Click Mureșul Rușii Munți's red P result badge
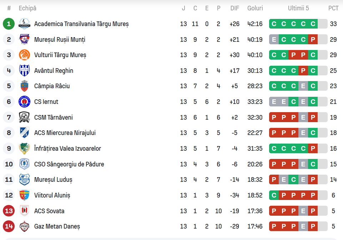Screen dimensions: 343x240 (313, 40)
